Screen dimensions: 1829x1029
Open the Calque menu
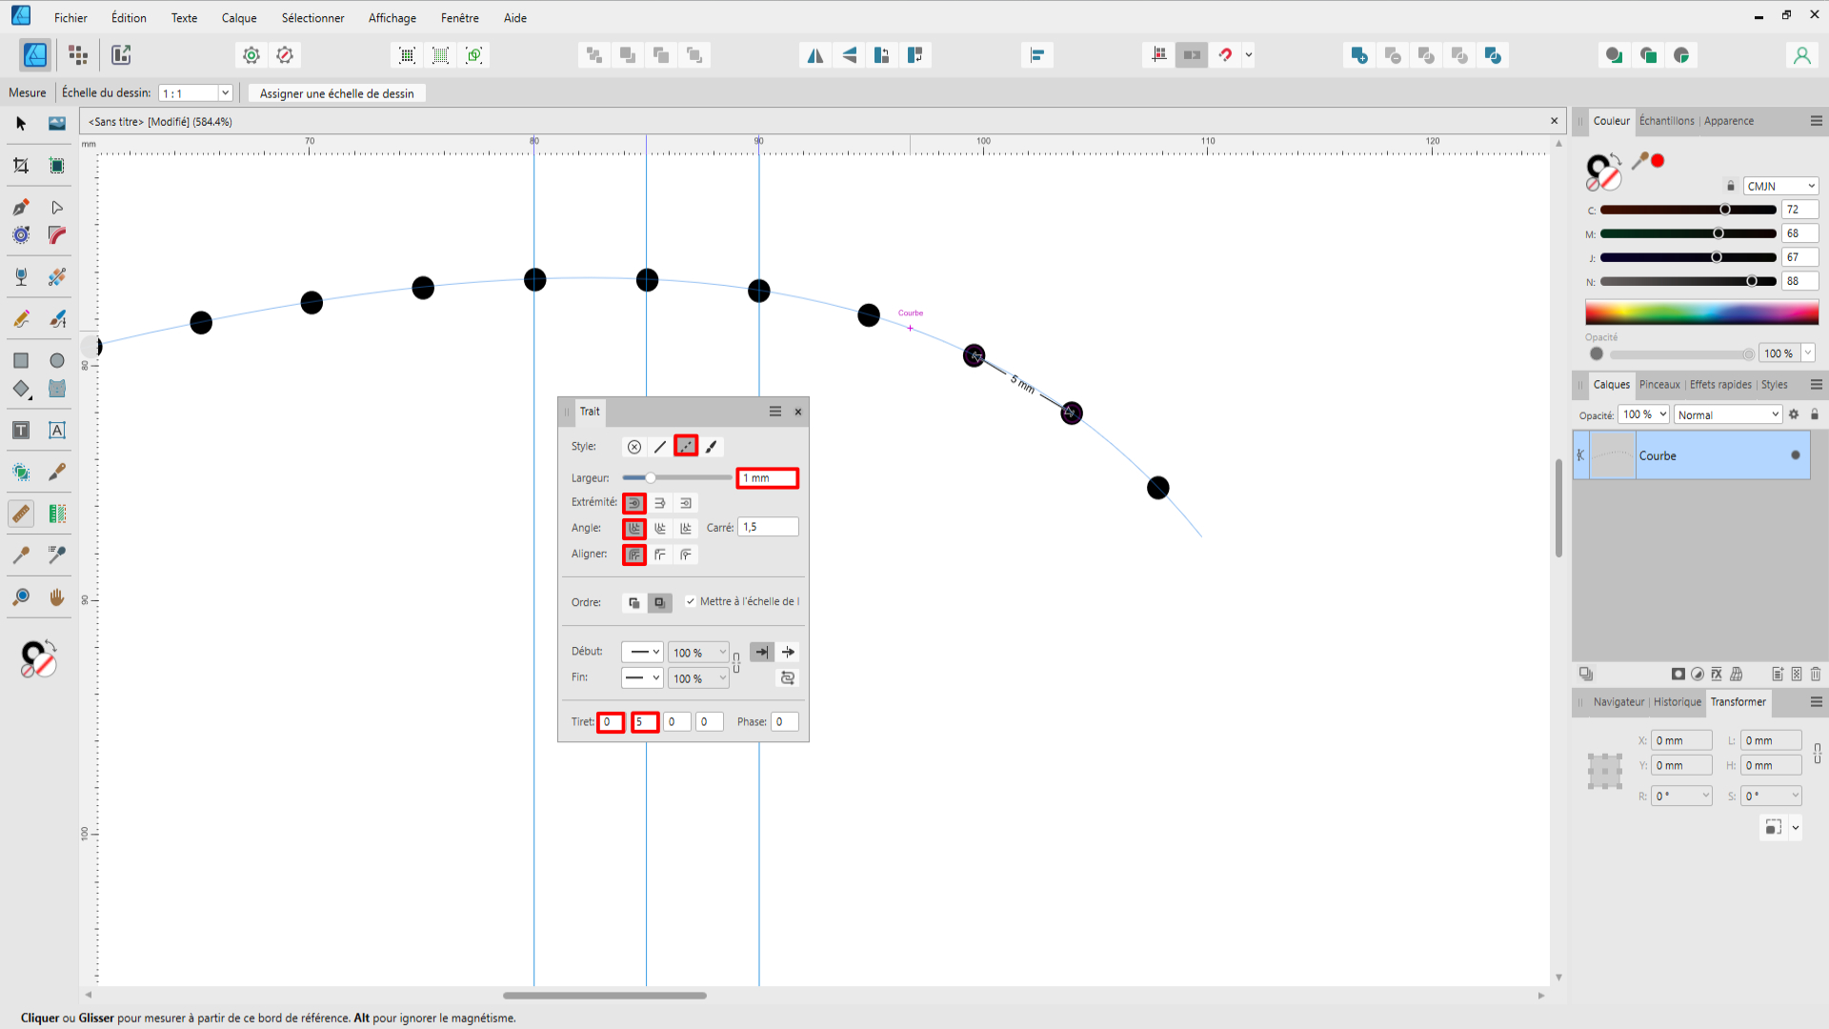(239, 18)
